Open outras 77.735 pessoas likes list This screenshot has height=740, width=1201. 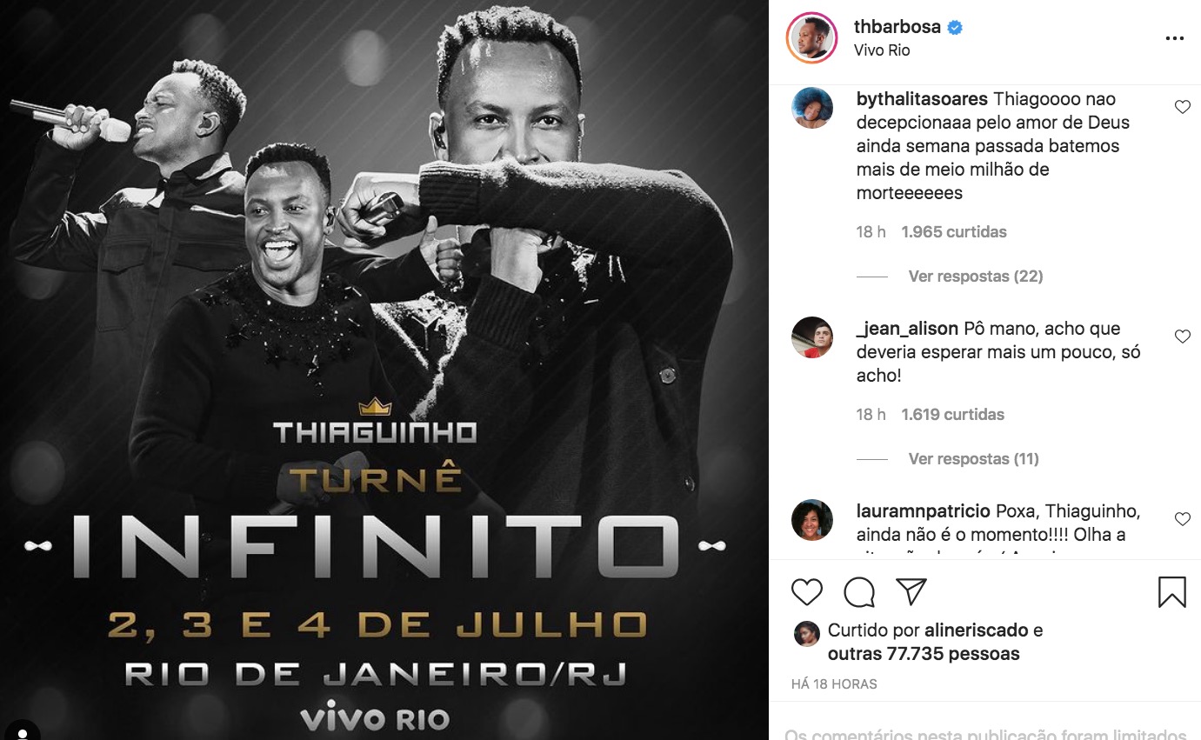(924, 653)
